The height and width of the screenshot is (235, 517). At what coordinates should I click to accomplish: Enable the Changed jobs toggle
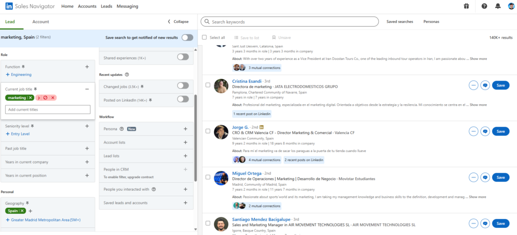pyautogui.click(x=183, y=86)
